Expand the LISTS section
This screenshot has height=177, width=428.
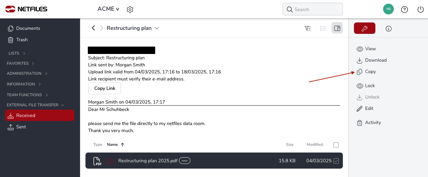[x=17, y=53]
